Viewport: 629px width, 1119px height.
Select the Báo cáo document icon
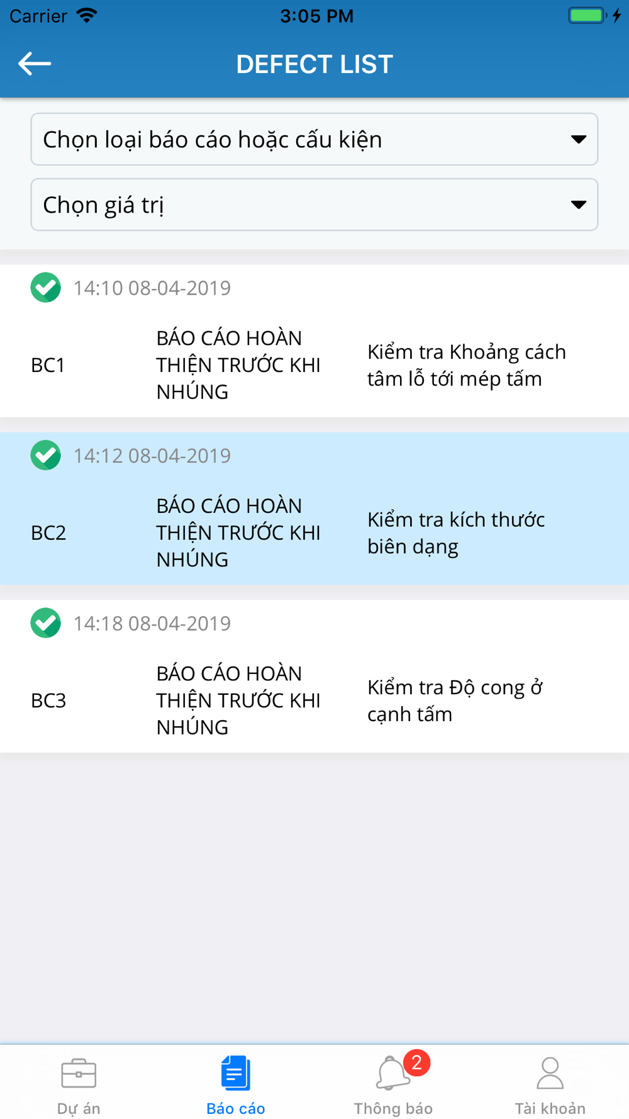236,1073
